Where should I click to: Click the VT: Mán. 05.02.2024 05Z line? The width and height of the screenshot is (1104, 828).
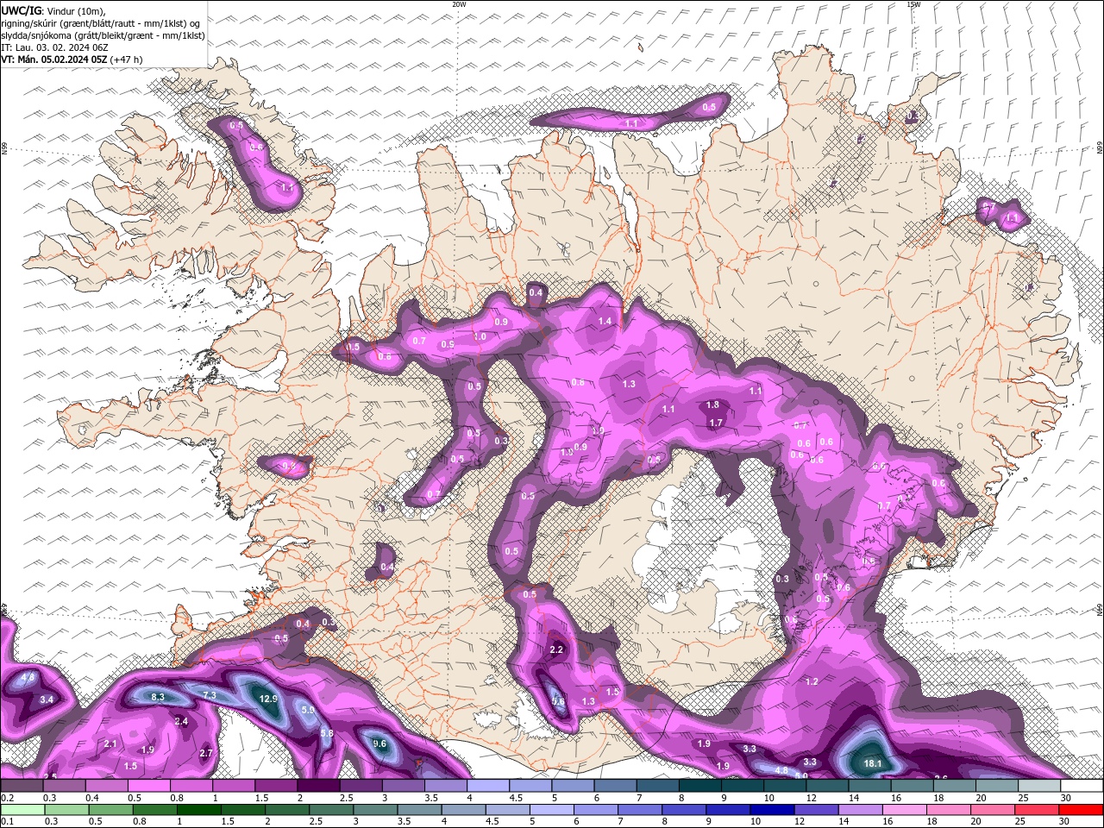pyautogui.click(x=72, y=60)
